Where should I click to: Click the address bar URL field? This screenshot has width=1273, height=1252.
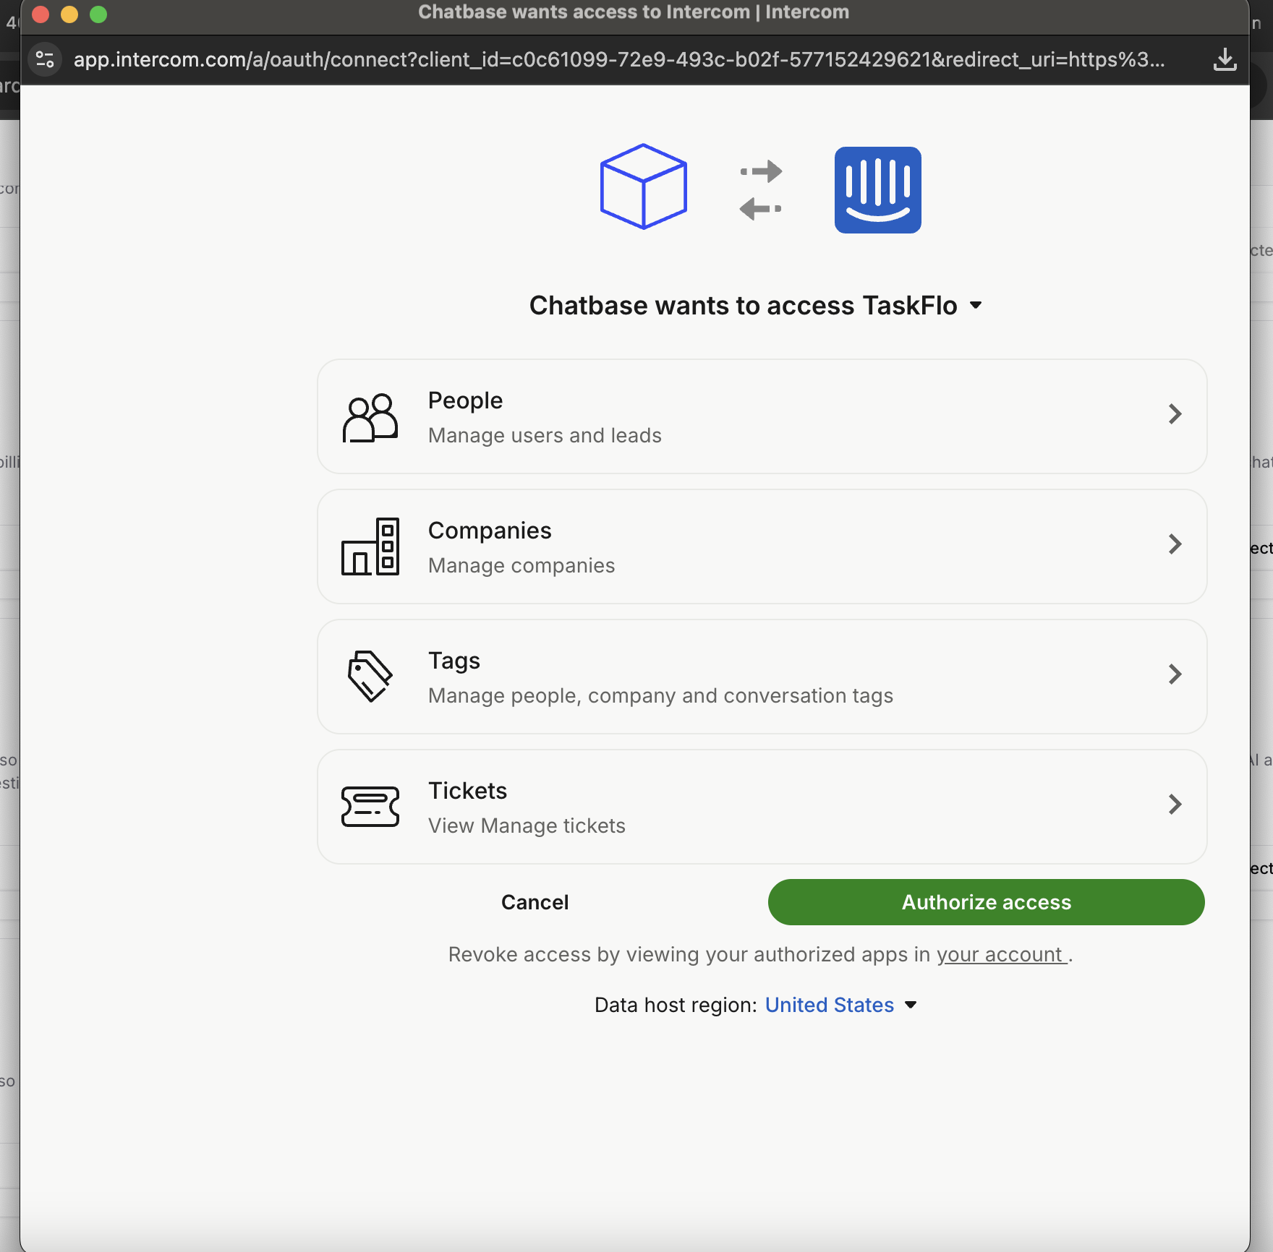(x=619, y=59)
